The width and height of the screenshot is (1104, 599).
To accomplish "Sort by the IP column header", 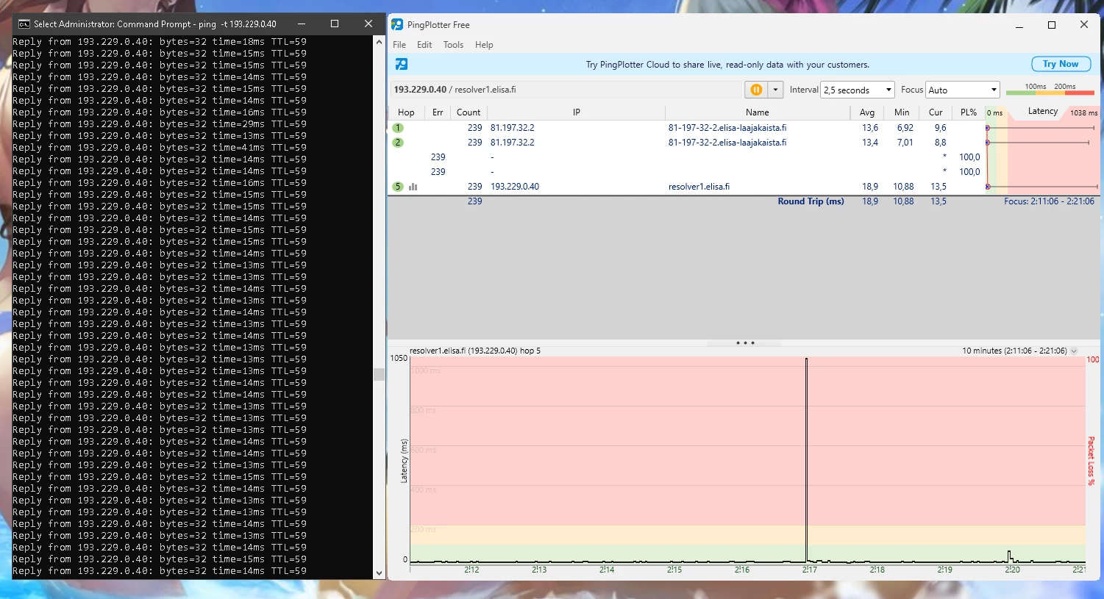I will (576, 112).
